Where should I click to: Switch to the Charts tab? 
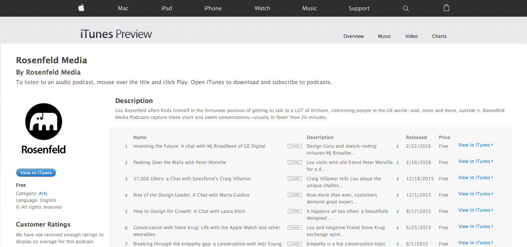pyautogui.click(x=439, y=36)
